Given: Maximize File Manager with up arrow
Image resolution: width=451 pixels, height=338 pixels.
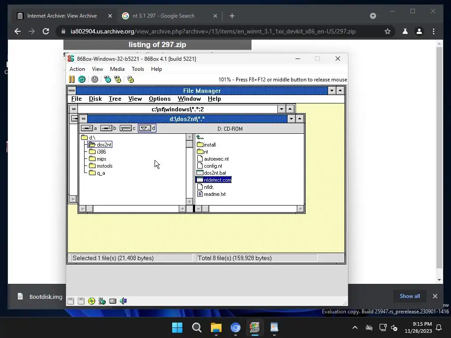Looking at the screenshot, I should coord(340,91).
